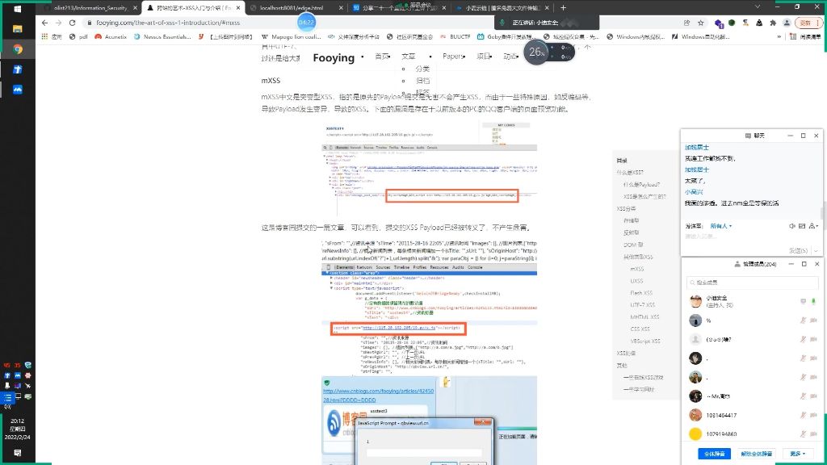Image resolution: width=827 pixels, height=465 pixels.
Task: Open the 文章 dropdown in Fooying nav
Action: (x=408, y=56)
